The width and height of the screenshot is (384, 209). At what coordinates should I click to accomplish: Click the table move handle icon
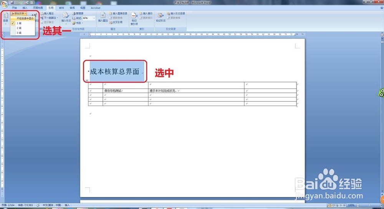coord(87,81)
